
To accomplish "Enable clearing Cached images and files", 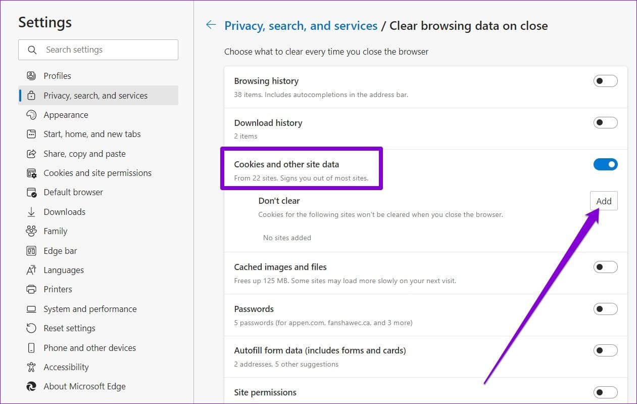I will (605, 267).
